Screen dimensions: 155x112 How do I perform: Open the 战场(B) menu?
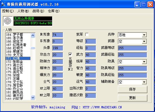[x=38, y=11]
